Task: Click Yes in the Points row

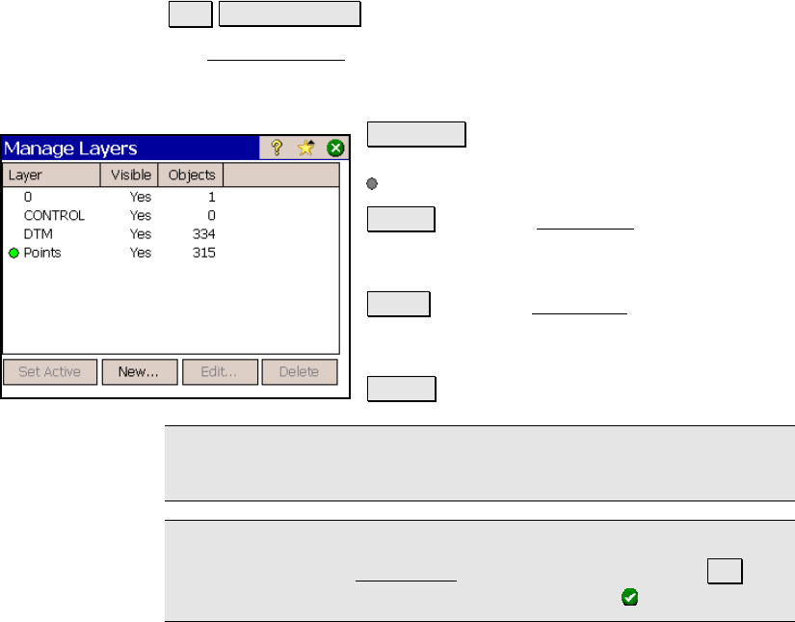Action: pyautogui.click(x=141, y=253)
